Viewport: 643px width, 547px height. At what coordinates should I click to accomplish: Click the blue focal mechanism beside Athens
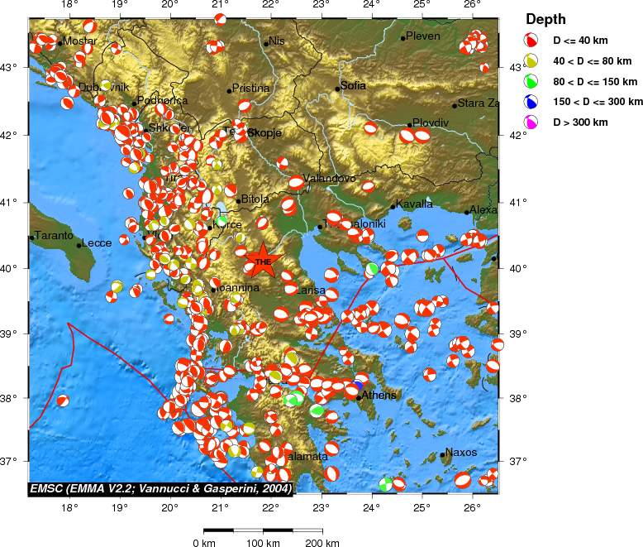[357, 386]
